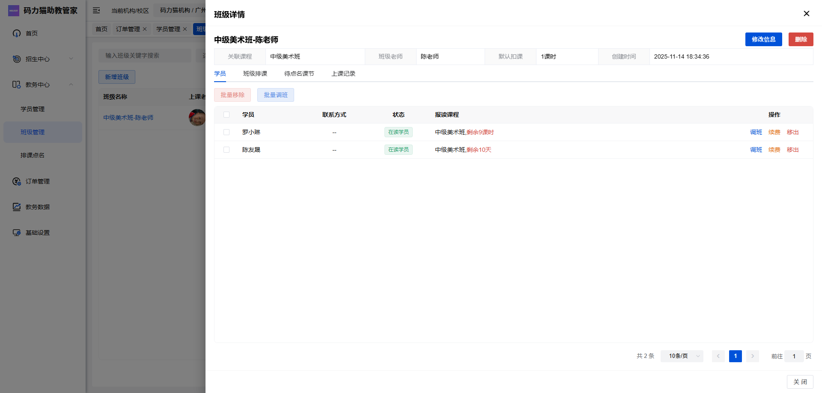Click the 前往 page number input field
Screen dimensions: 822x393
[794, 356]
